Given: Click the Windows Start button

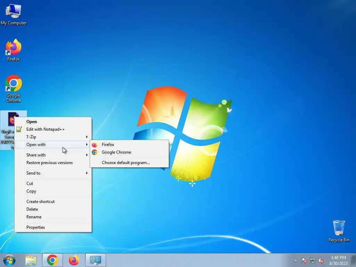Looking at the screenshot, I should [9, 260].
